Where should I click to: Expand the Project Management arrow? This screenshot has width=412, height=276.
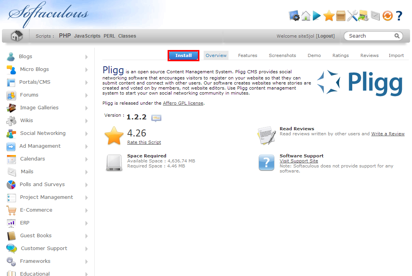87,197
